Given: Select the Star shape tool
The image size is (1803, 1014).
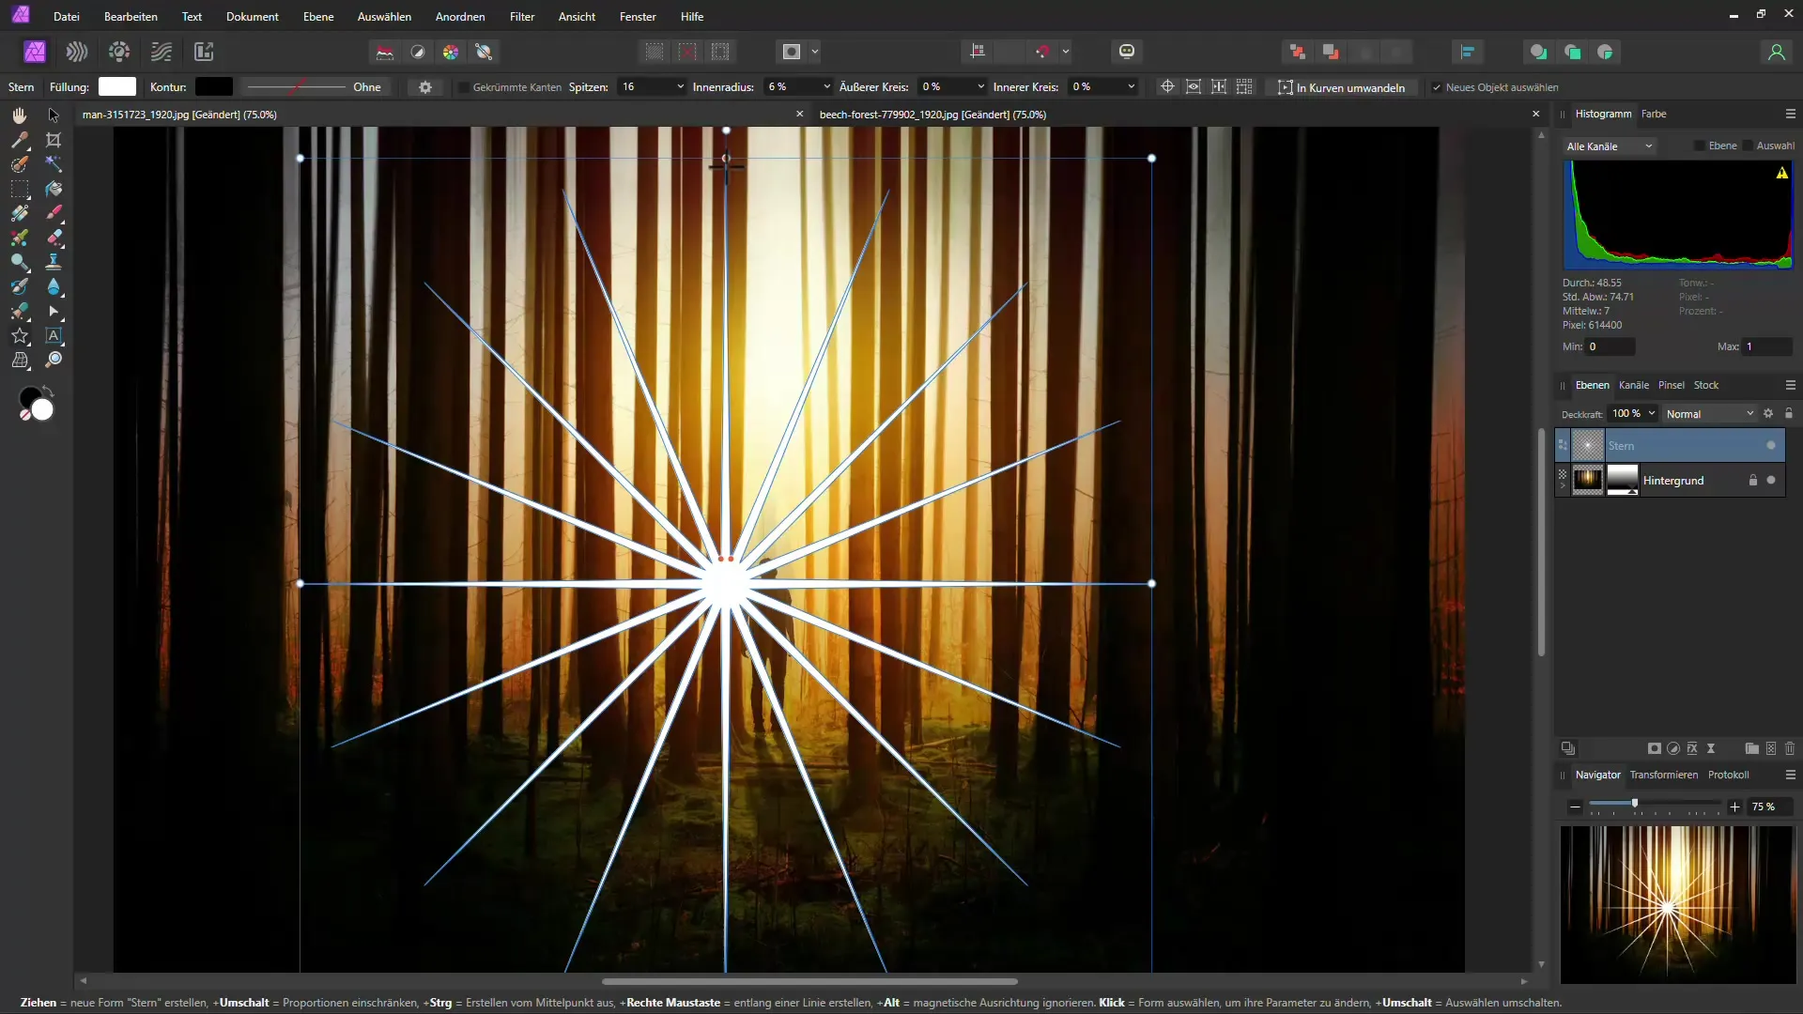Looking at the screenshot, I should [x=20, y=336].
